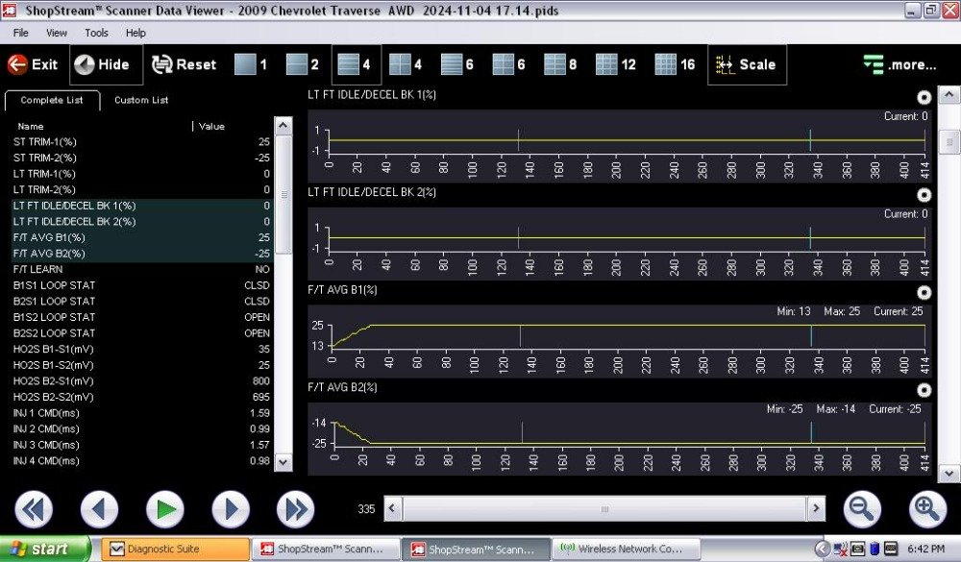Click the LT FT IDLE/DECEL BK 1 graph options circle
The height and width of the screenshot is (562, 961).
click(x=924, y=97)
